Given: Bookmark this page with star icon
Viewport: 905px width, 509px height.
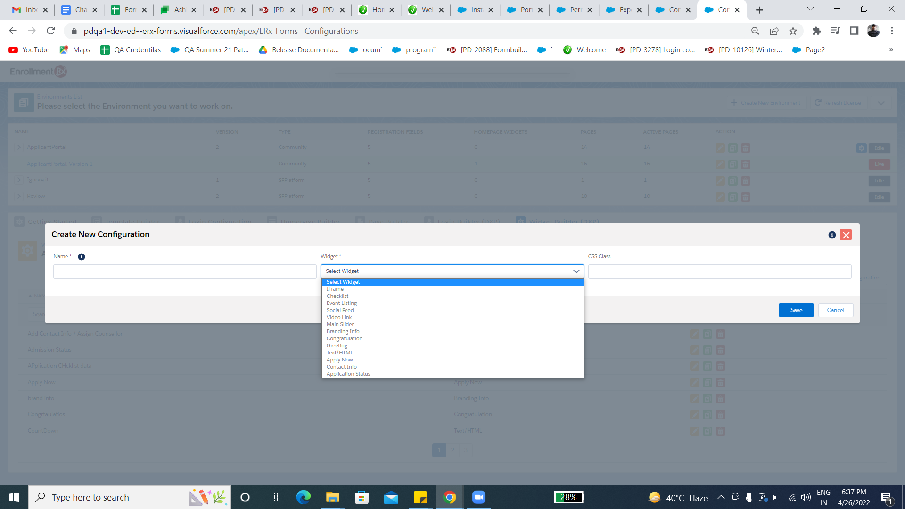Looking at the screenshot, I should coord(793,31).
